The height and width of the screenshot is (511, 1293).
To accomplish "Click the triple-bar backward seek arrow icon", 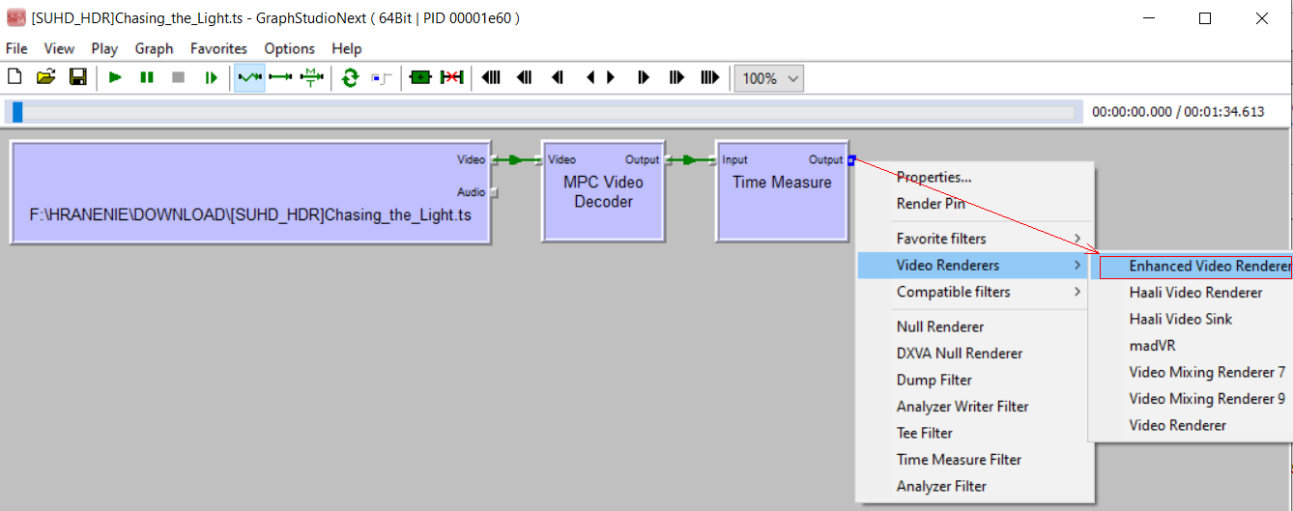I will tap(491, 77).
